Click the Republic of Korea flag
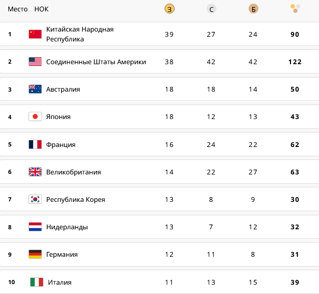This screenshot has width=319, height=294. [x=35, y=199]
